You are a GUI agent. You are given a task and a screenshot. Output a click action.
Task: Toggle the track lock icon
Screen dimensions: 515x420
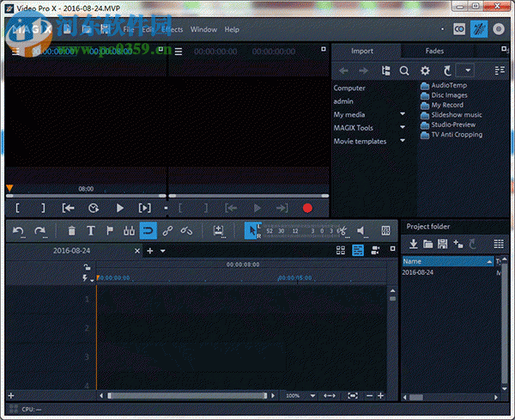(x=87, y=266)
